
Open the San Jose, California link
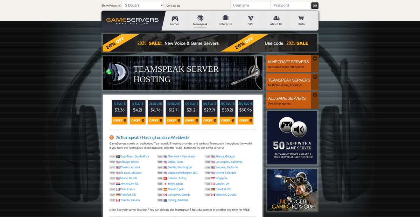coord(226,167)
